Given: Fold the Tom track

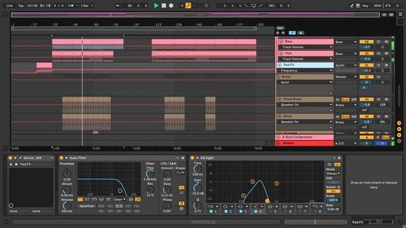Looking at the screenshot, I should click(281, 53).
